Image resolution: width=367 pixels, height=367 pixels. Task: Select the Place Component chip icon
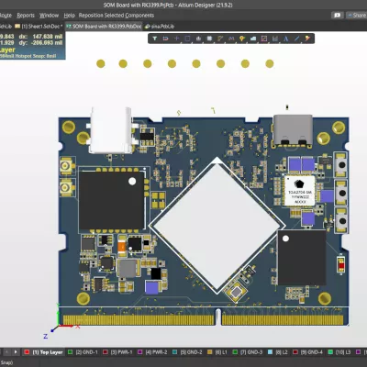click(209, 39)
